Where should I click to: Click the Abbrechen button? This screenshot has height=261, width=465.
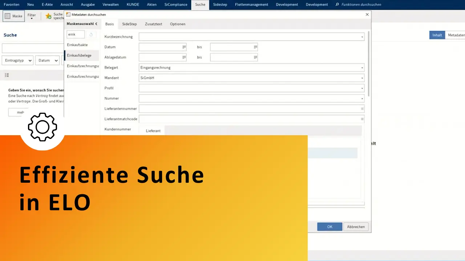pos(356,227)
